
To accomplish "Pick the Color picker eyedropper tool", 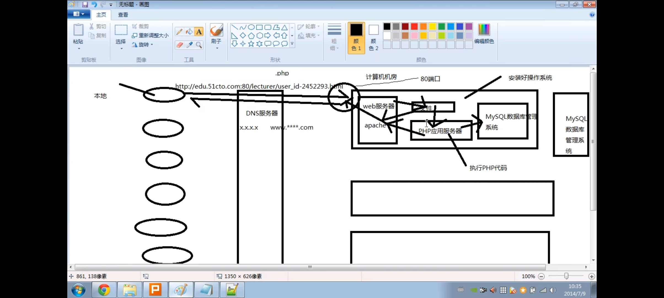I will coord(189,45).
